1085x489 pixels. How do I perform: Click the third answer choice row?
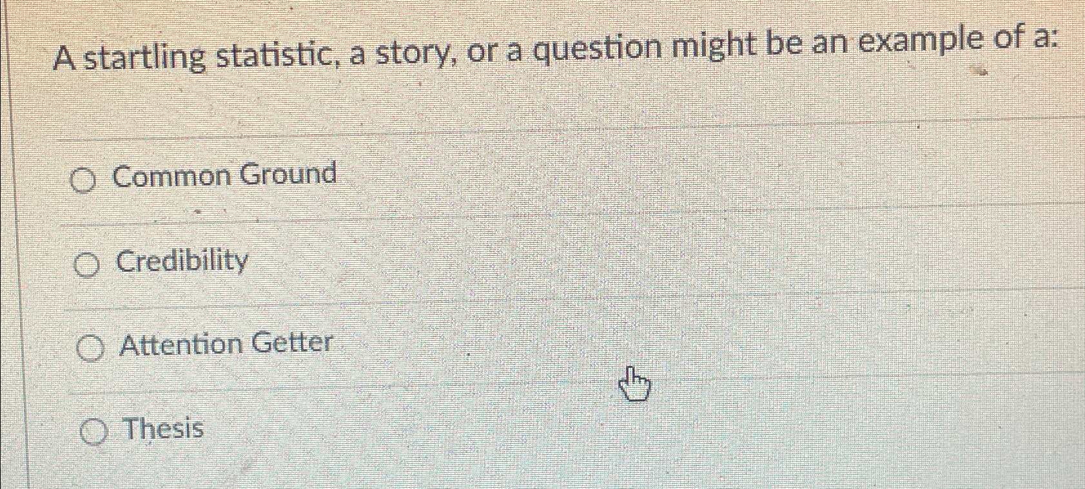[258, 346]
